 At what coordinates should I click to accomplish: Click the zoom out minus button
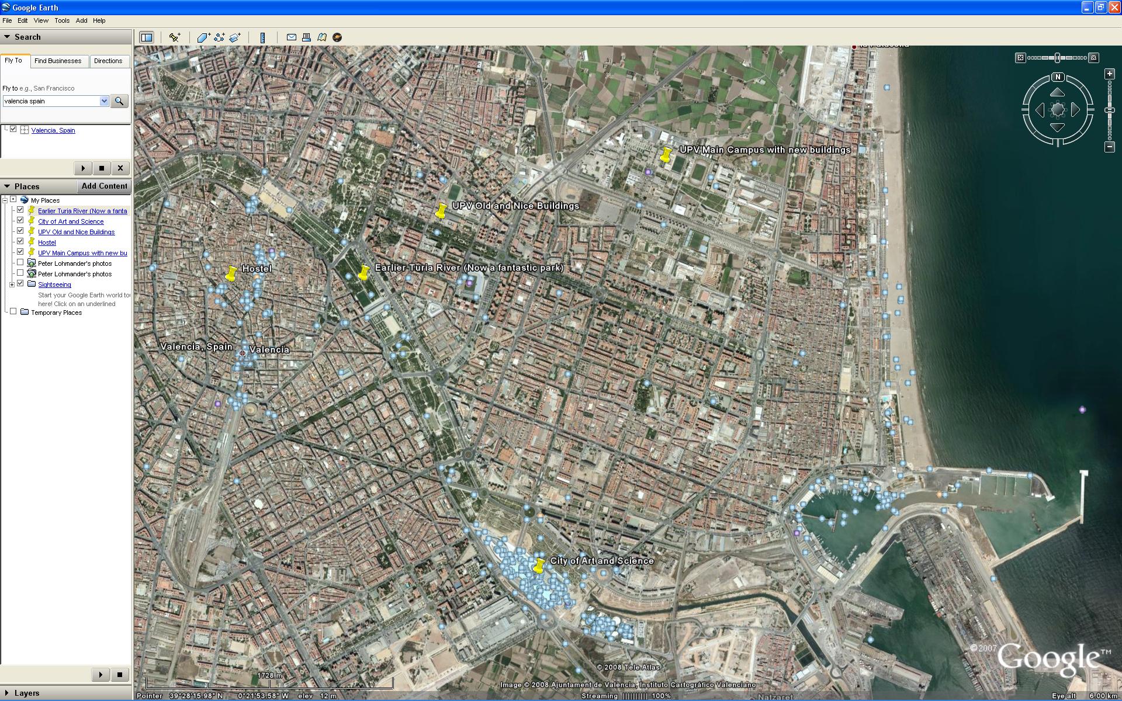(1110, 147)
